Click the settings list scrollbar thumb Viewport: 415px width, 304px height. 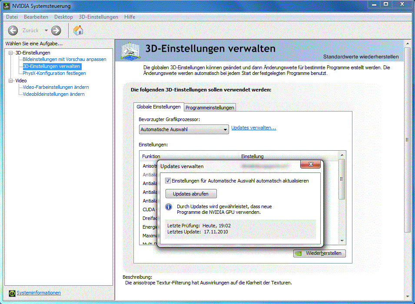pyautogui.click(x=342, y=179)
